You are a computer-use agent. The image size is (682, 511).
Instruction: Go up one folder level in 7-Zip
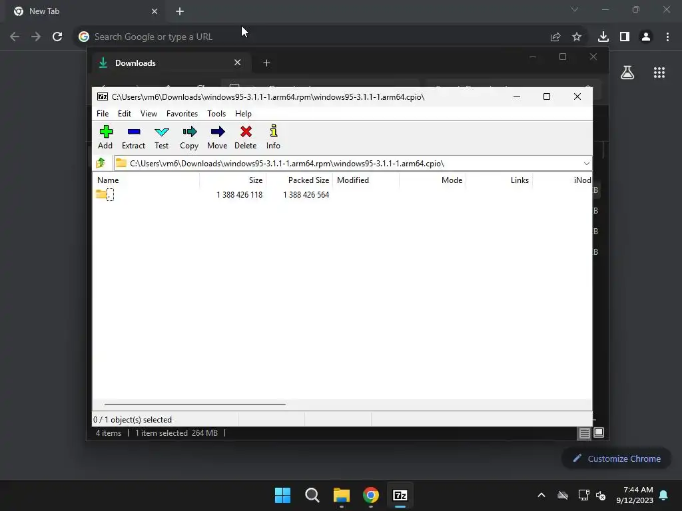(101, 164)
